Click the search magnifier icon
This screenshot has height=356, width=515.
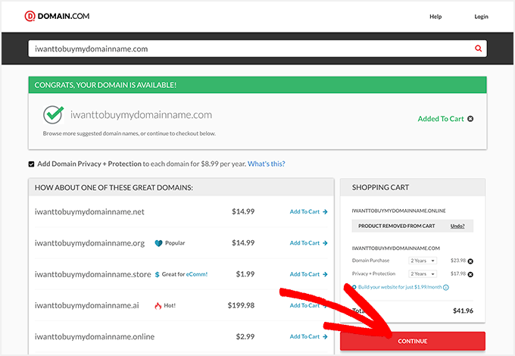pyautogui.click(x=478, y=48)
